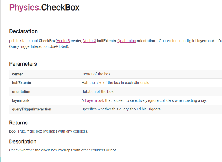The image size is (222, 162).
Task: Select the center parameter name cell
Action: pyautogui.click(x=18, y=74)
